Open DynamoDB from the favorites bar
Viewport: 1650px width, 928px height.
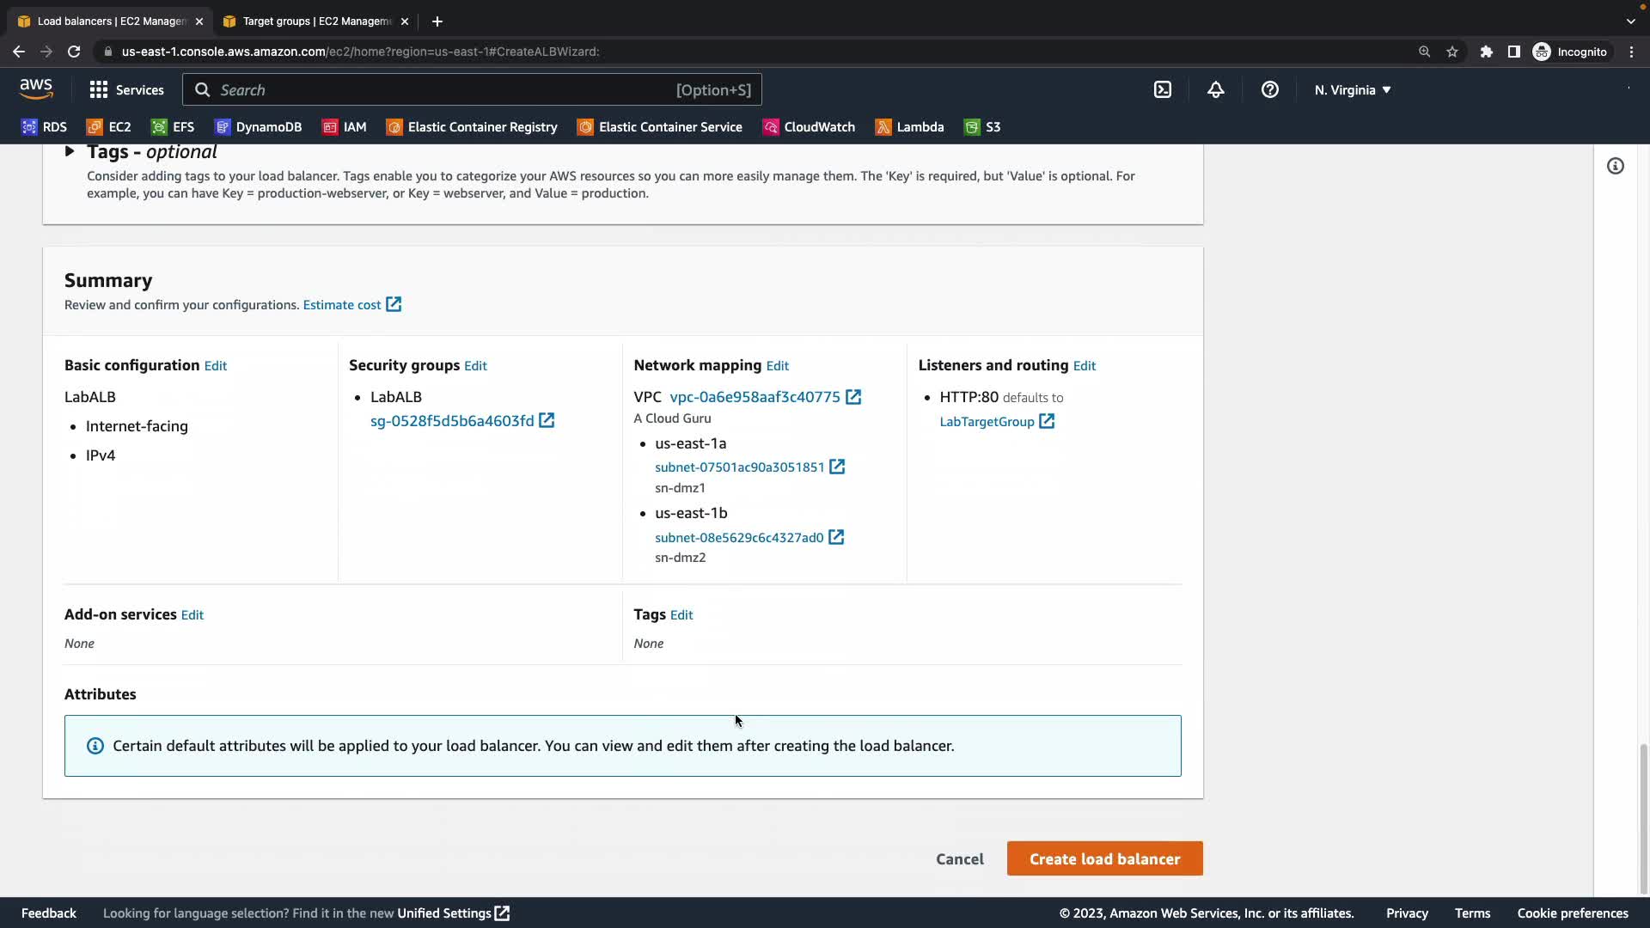(x=258, y=127)
